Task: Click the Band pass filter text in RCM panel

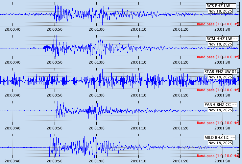Action: (x=218, y=57)
